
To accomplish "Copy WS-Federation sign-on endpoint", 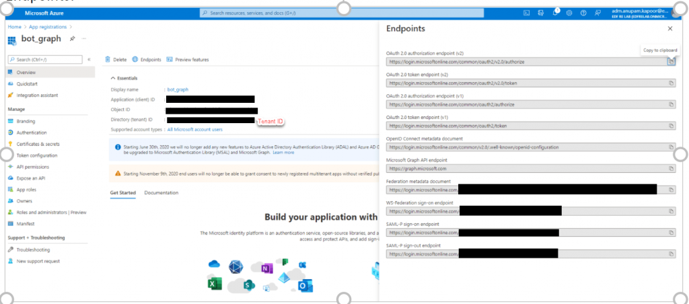I will [x=671, y=211].
